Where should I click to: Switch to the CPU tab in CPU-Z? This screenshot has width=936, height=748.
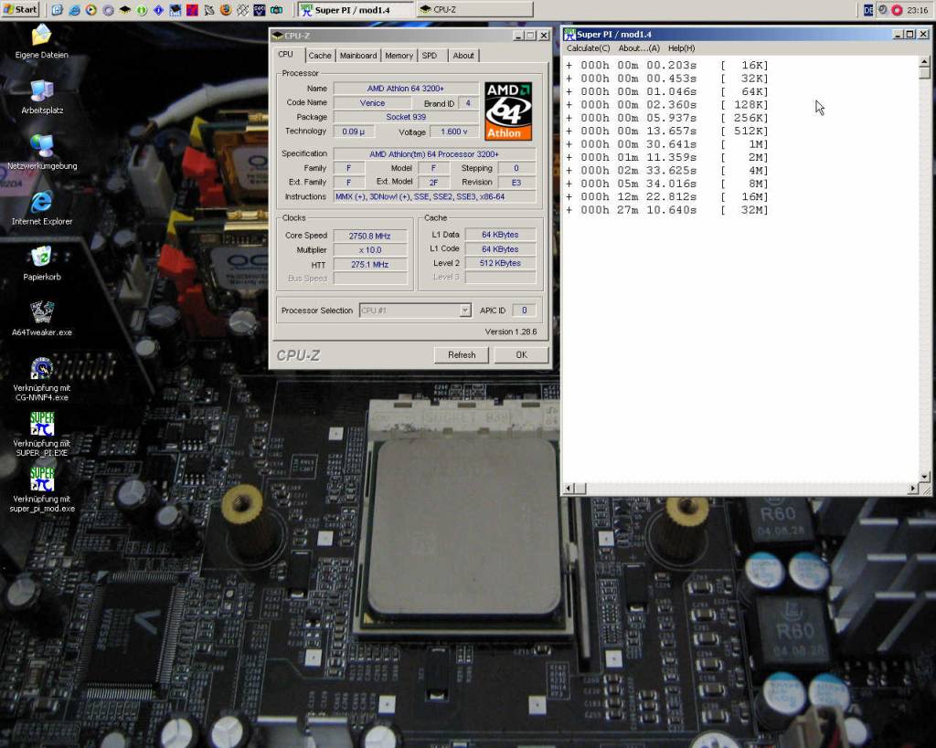click(x=286, y=54)
